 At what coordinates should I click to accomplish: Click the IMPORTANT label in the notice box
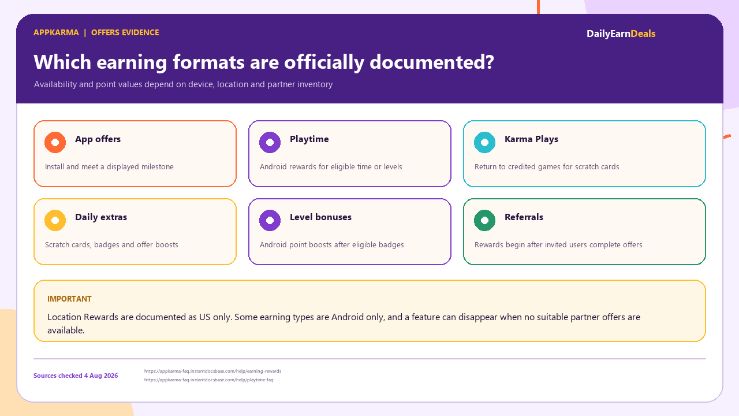pos(69,299)
